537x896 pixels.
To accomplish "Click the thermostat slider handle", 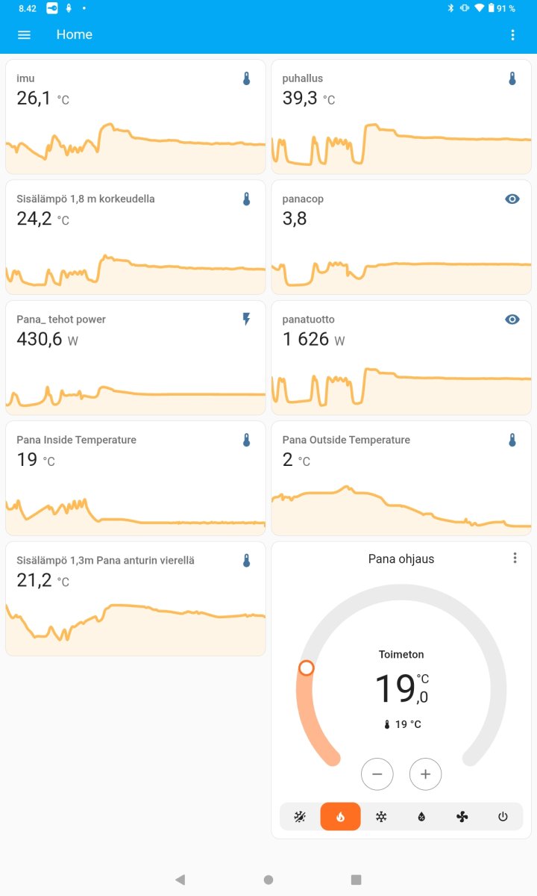I will tap(307, 668).
